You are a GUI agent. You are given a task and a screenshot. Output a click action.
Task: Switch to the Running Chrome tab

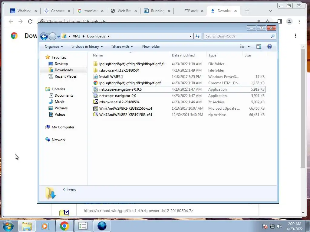click(x=157, y=11)
